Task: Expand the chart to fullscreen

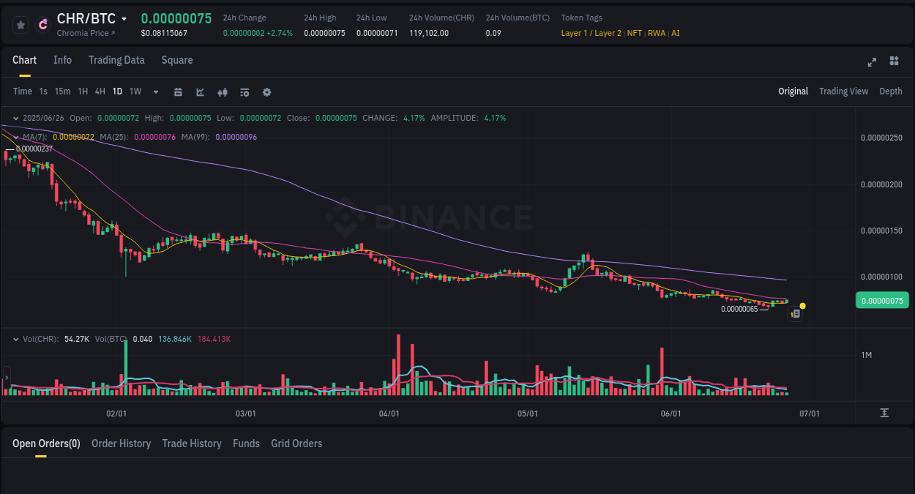Action: (x=871, y=62)
